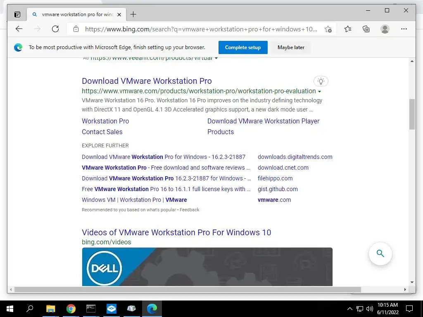The height and width of the screenshot is (317, 423).
Task: Click the address bar URL
Action: tap(201, 29)
